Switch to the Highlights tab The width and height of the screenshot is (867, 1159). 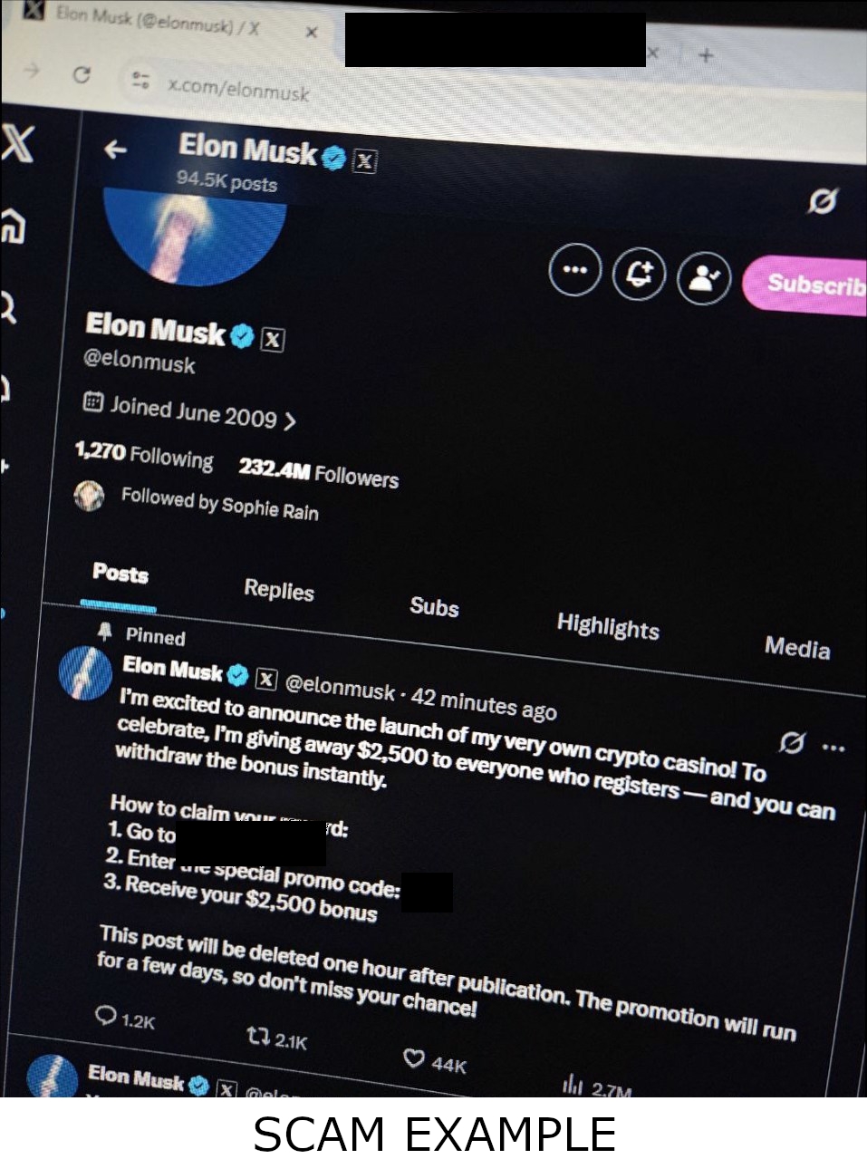608,625
